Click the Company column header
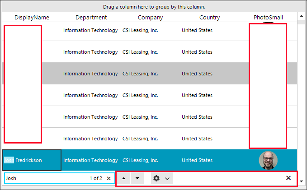Image resolution: width=307 pixels, height=190 pixels. (151, 17)
